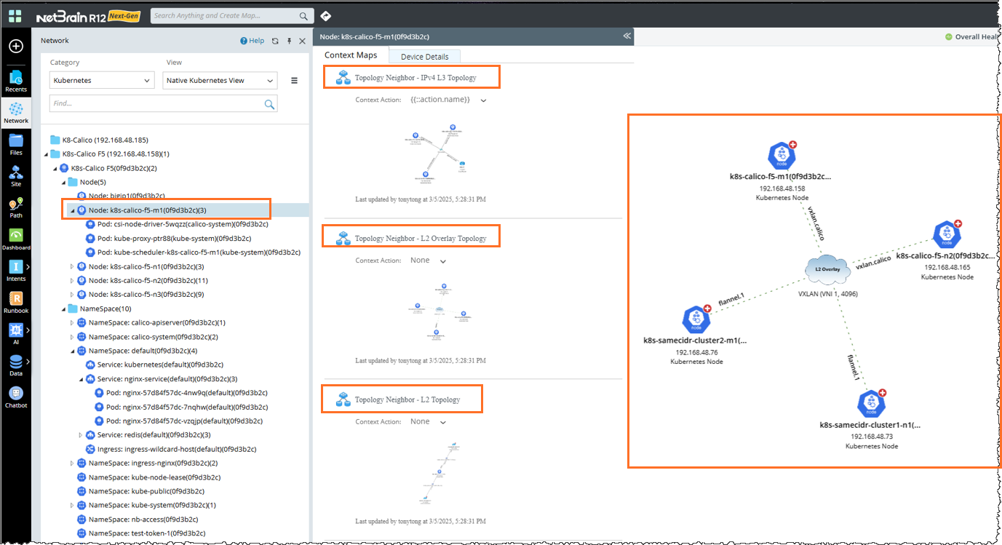The width and height of the screenshot is (1002, 545).
Task: Click the path direction icon beside search bar
Action: 325,15
